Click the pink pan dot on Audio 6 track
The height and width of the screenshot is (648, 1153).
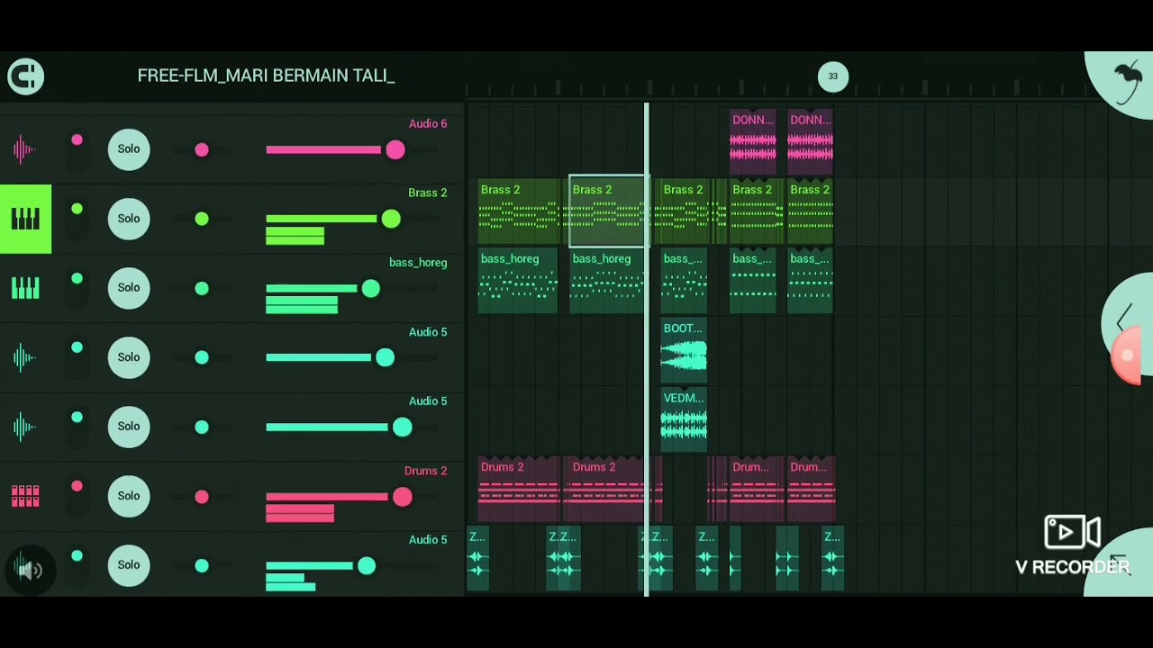[x=202, y=150]
